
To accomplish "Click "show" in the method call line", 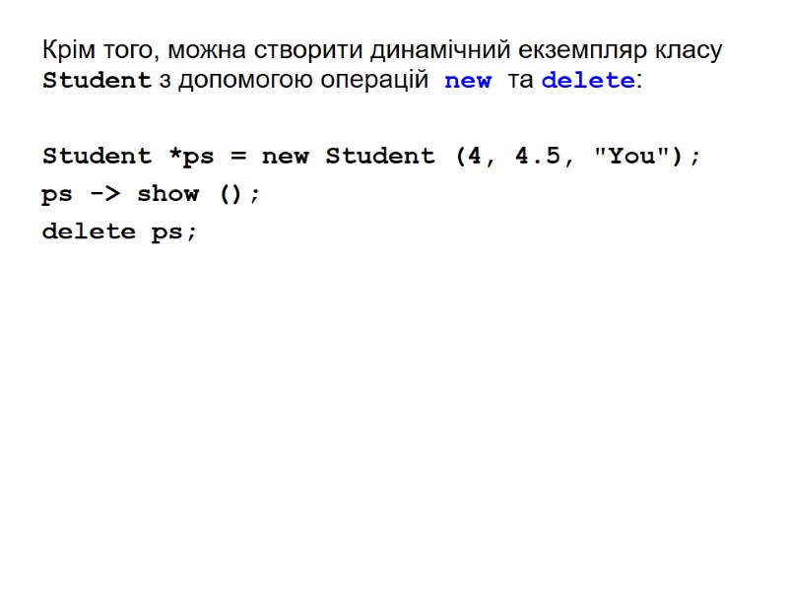I will pos(167,194).
